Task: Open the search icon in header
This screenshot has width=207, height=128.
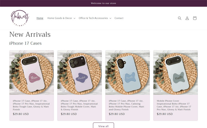Action: point(179,18)
